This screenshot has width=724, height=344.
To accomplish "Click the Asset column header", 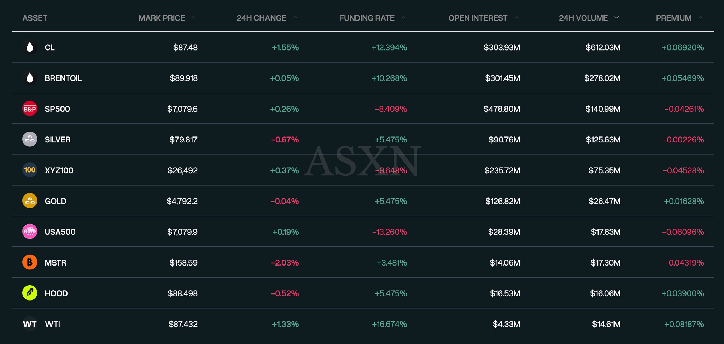I will point(35,18).
